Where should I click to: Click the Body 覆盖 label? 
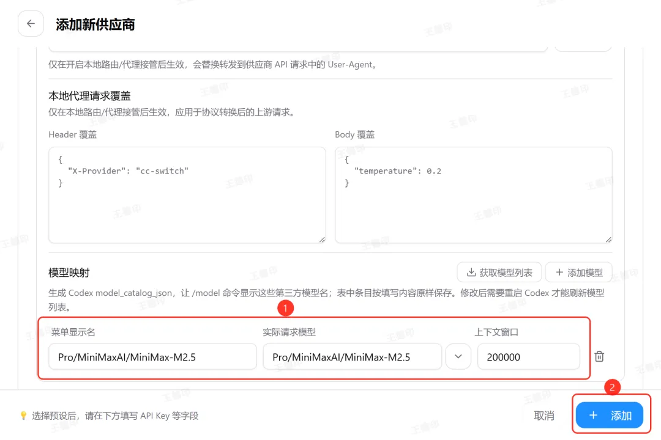click(x=354, y=134)
